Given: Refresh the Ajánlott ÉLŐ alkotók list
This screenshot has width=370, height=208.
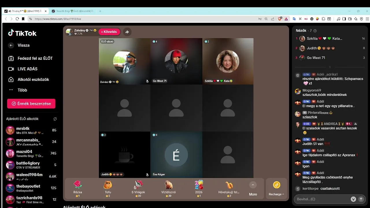Looking at the screenshot, I should coord(55,119).
